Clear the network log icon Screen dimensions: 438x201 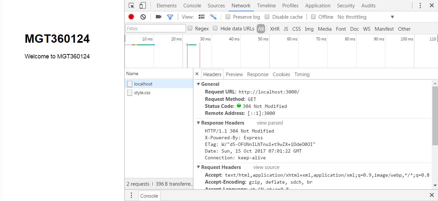point(143,17)
